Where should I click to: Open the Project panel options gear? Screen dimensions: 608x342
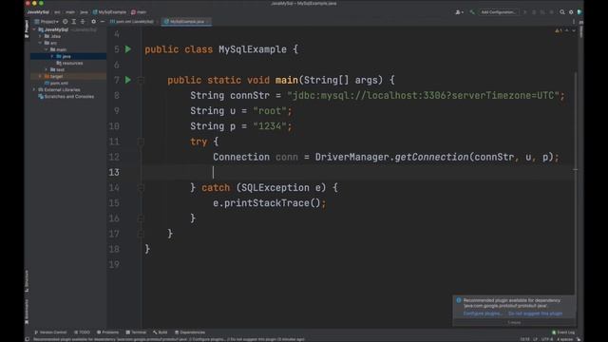pyautogui.click(x=93, y=21)
